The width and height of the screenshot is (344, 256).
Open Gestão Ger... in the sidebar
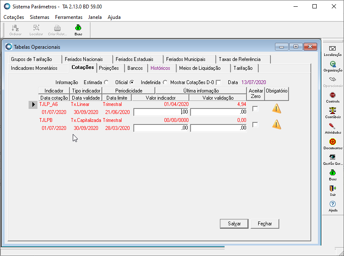333,160
